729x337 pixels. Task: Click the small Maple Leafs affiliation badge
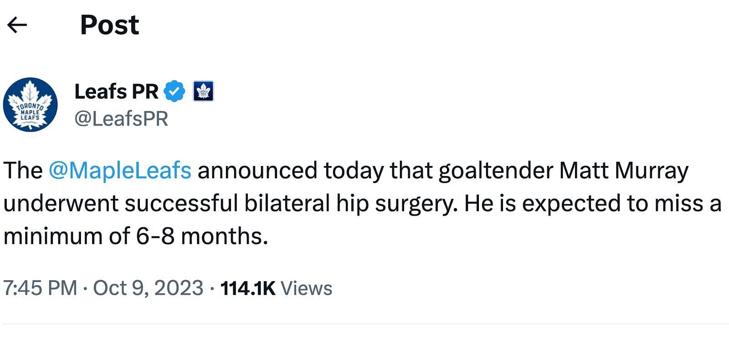click(203, 91)
